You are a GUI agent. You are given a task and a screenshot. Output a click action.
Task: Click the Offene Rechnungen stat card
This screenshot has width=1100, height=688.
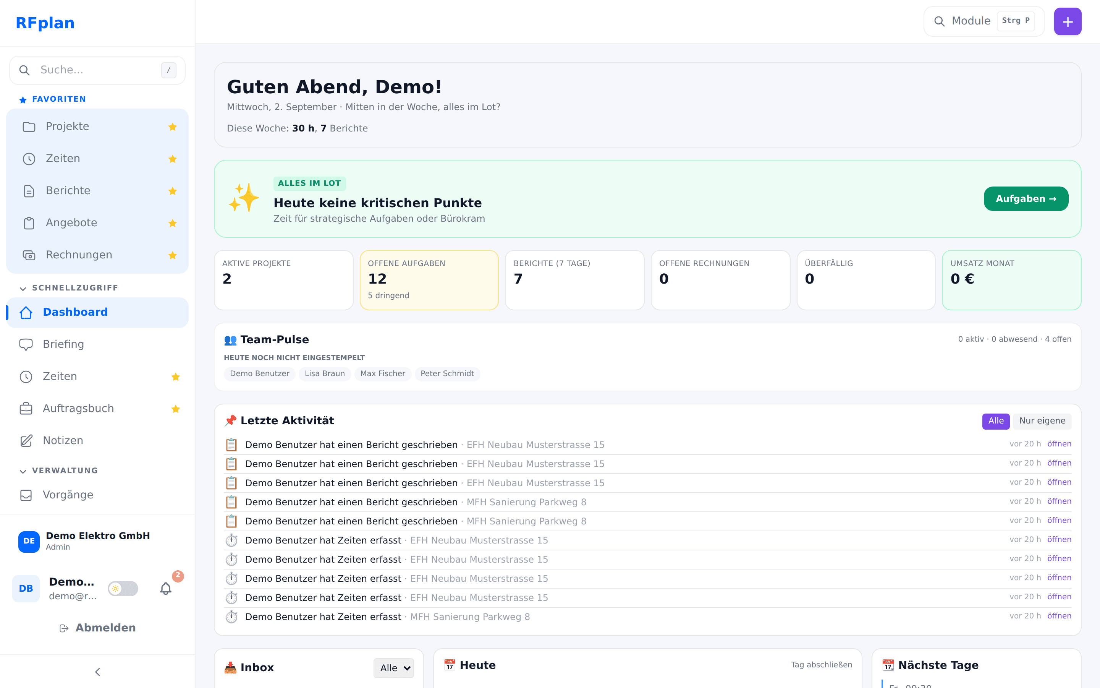tap(720, 280)
